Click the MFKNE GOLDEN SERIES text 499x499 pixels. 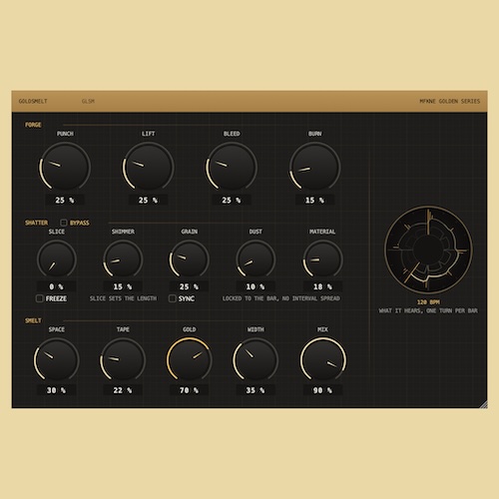click(x=450, y=101)
